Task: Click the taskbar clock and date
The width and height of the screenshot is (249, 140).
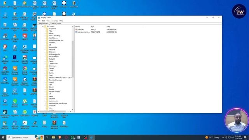Action: pos(238,137)
